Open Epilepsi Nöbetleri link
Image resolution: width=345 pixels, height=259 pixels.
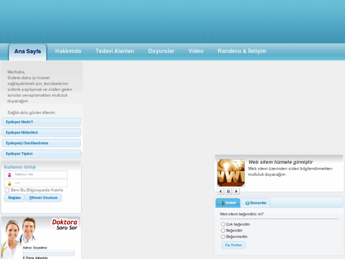41,133
